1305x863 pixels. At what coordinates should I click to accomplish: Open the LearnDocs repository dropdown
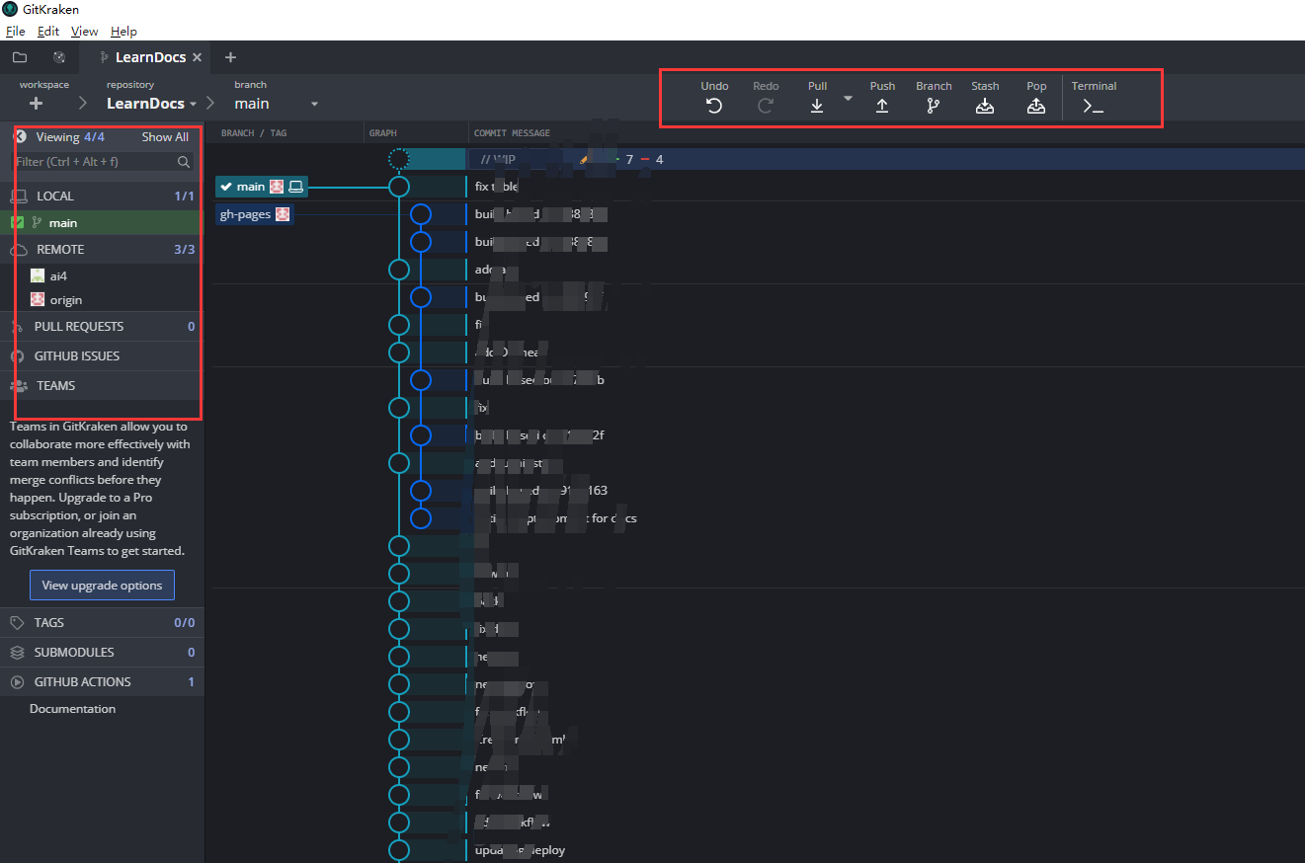click(x=194, y=104)
